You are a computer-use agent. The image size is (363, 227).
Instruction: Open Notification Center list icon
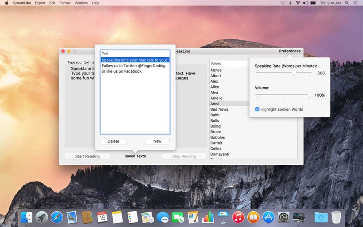pyautogui.click(x=355, y=3)
